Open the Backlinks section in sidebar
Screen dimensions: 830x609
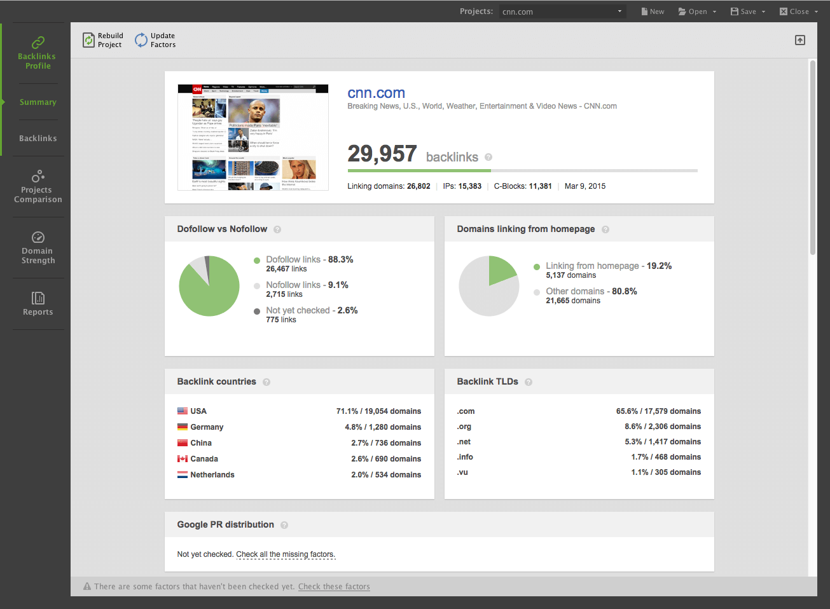pos(38,138)
